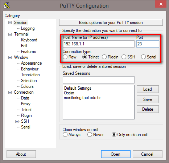This screenshot has height=163, width=169.
Task: Click the PuTTY icon in the title bar
Action: pyautogui.click(x=7, y=5)
